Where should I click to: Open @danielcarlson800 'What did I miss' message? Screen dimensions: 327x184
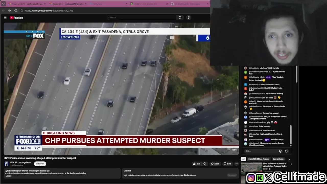266,89
